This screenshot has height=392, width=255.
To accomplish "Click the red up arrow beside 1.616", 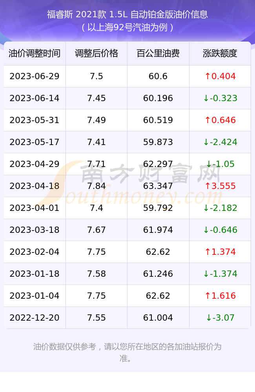I will (208, 296).
